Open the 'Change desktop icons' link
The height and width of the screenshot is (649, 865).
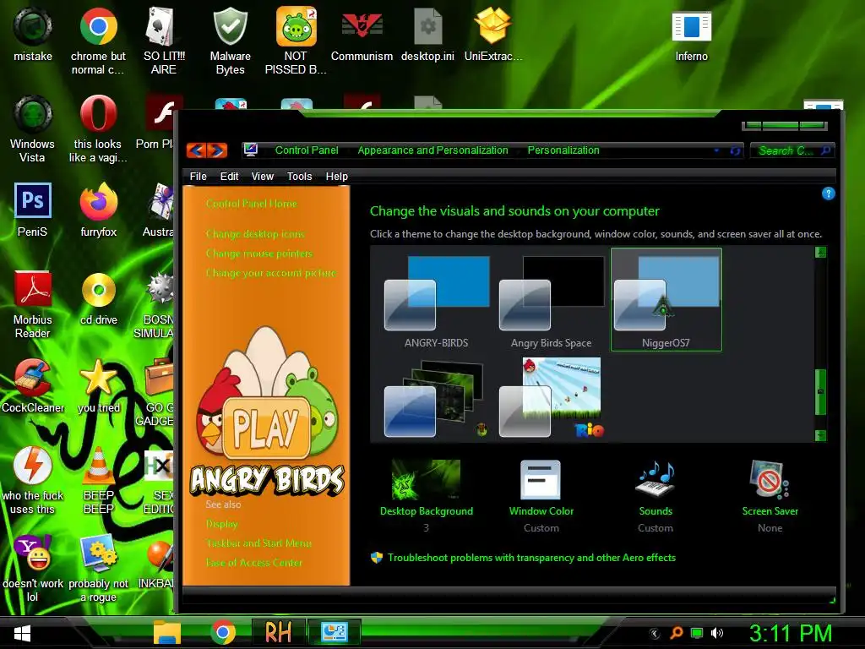pyautogui.click(x=255, y=234)
